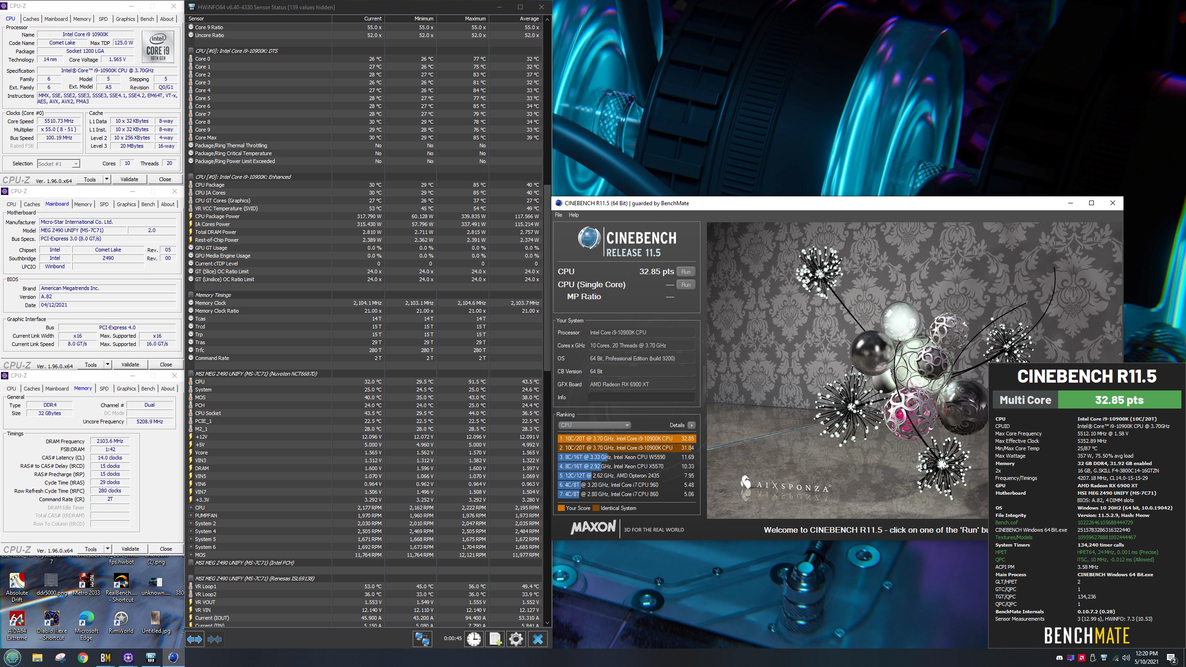Open HWiNFO sensor settings gear
The height and width of the screenshot is (667, 1186).
516,639
